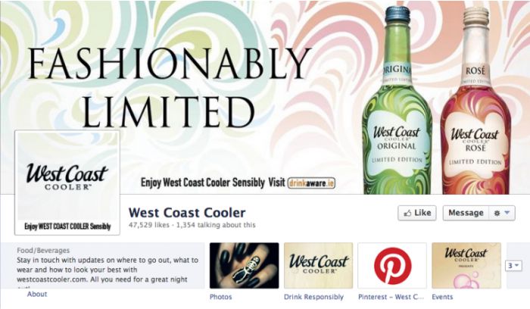
Task: Click the green Original bottle image
Action: (x=397, y=101)
